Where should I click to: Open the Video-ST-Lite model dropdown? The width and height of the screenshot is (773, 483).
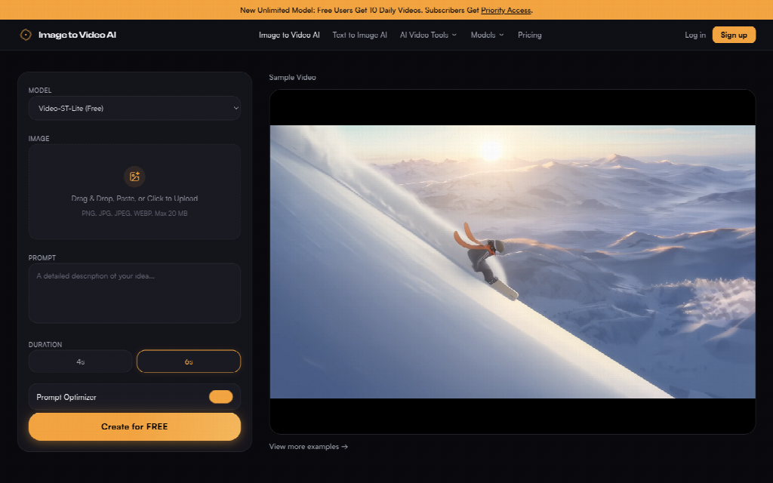(134, 109)
